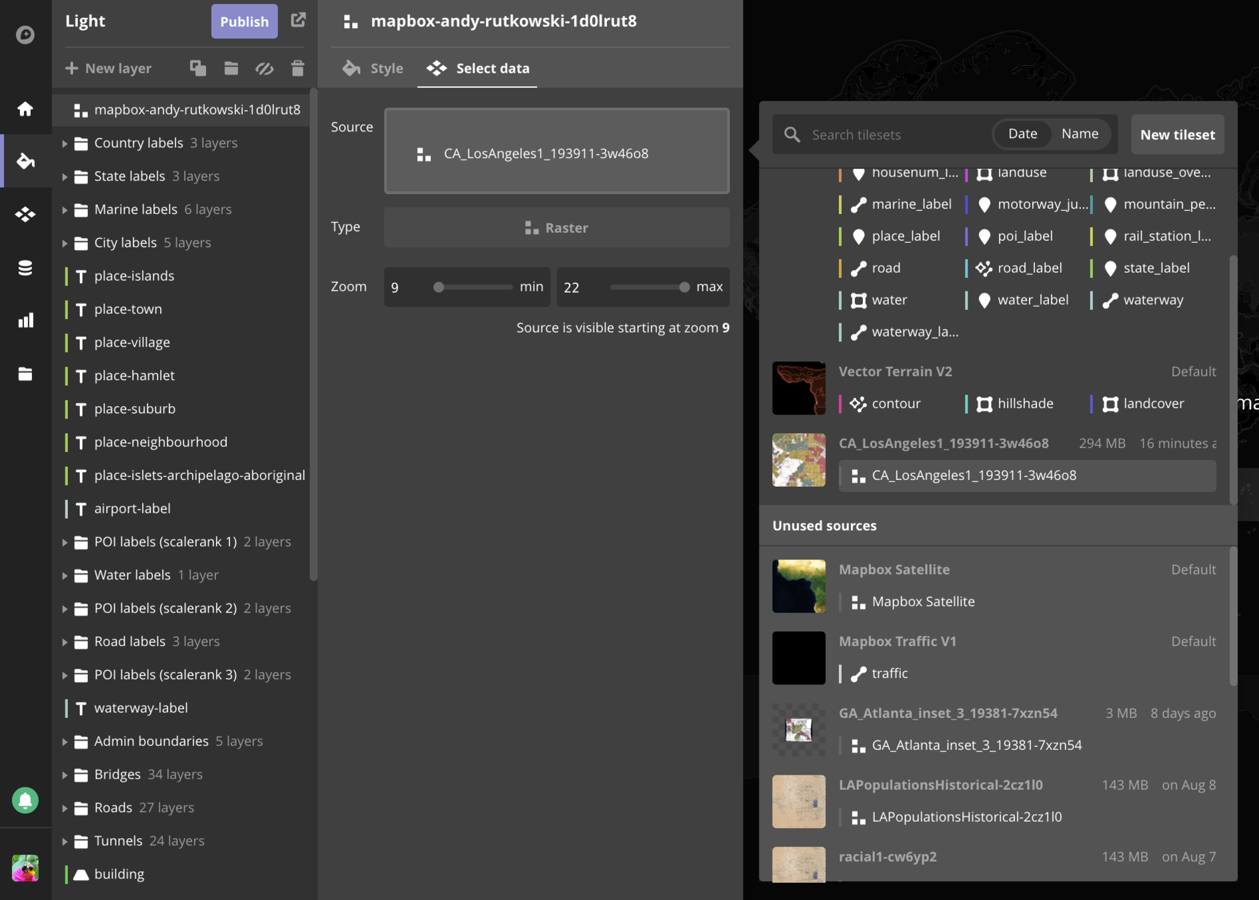
Task: Click the search magnifier icon in tilesets
Action: coord(792,135)
